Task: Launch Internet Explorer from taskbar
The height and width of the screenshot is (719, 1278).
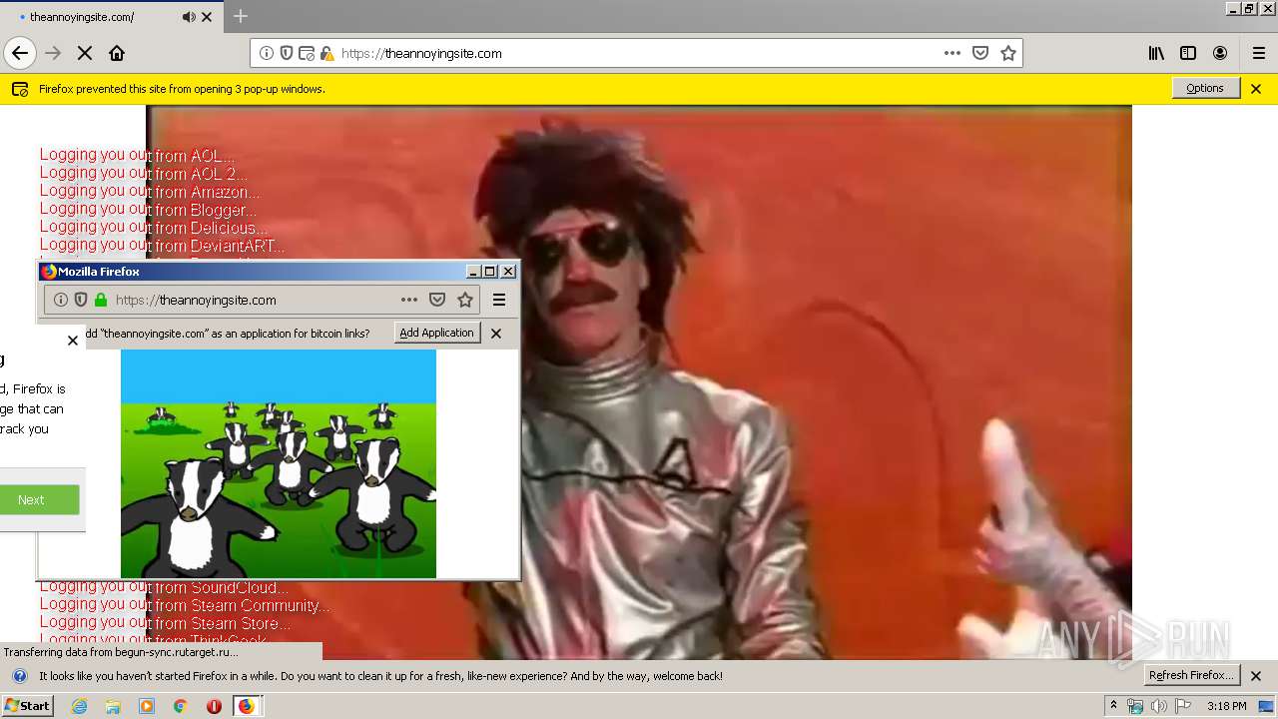Action: tap(80, 706)
